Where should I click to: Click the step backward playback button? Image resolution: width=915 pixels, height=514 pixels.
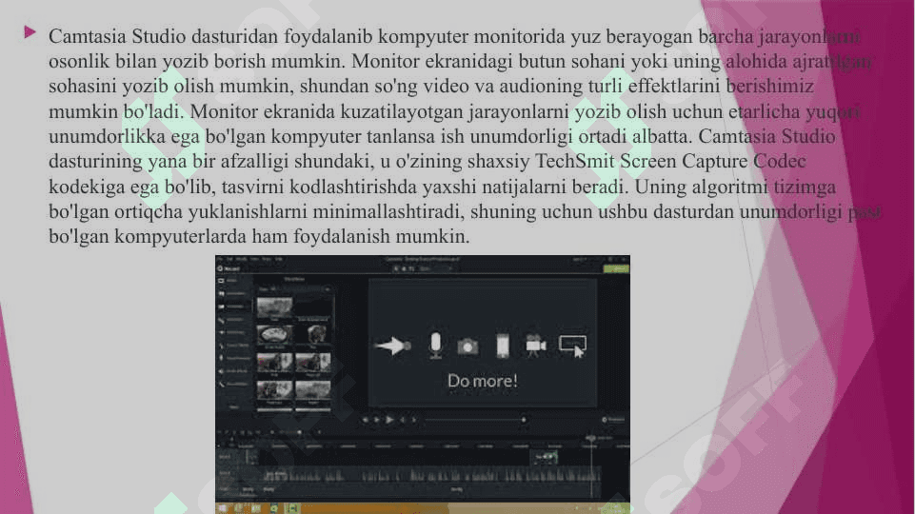click(366, 420)
